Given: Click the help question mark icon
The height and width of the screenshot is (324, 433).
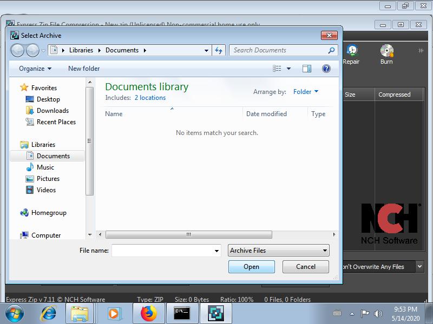Looking at the screenshot, I should 326,69.
